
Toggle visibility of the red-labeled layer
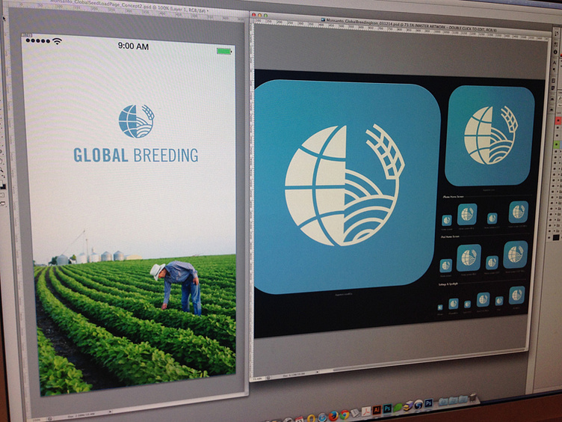point(558,120)
